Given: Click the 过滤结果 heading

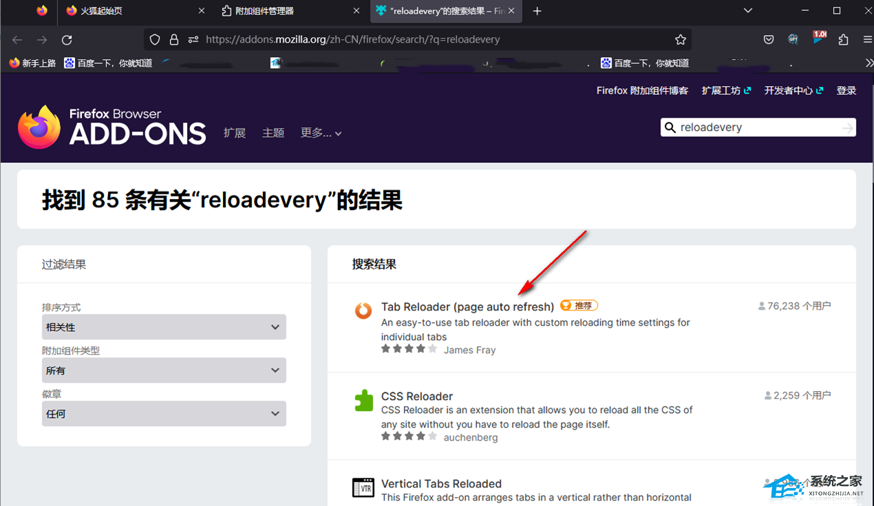Looking at the screenshot, I should pyautogui.click(x=64, y=264).
